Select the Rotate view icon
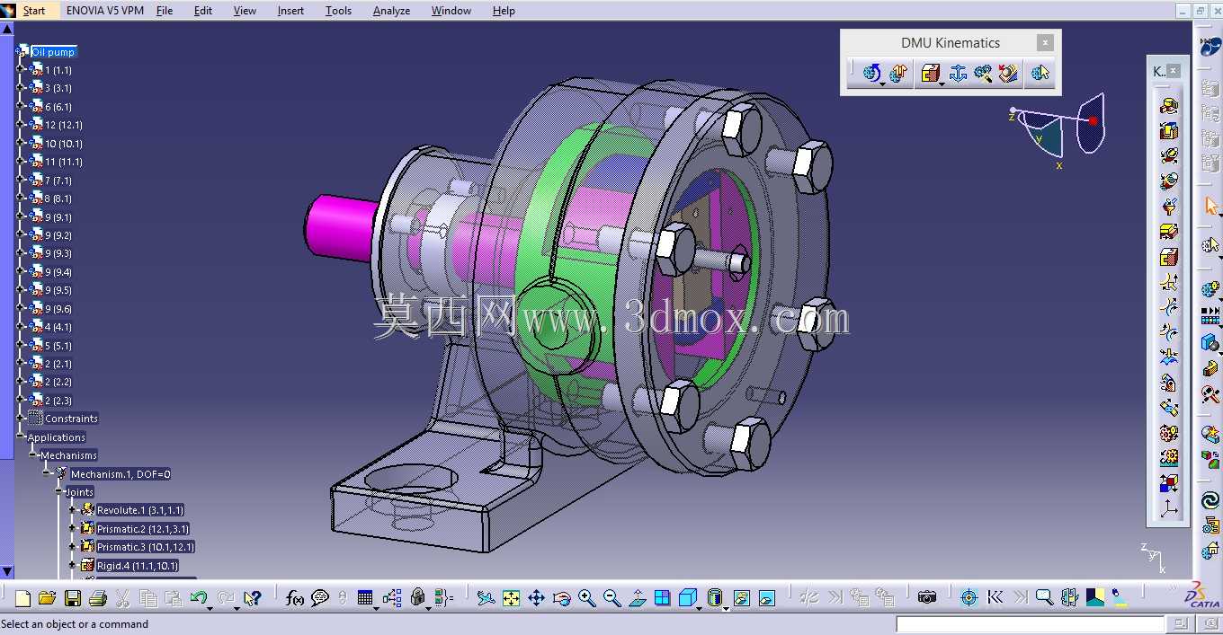 coord(561,598)
